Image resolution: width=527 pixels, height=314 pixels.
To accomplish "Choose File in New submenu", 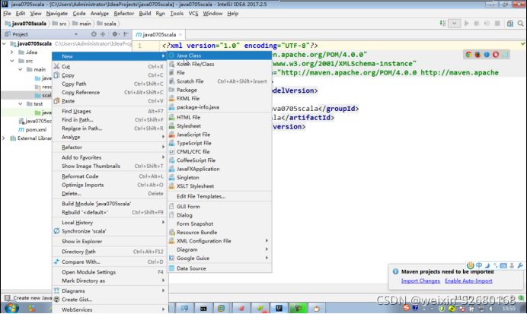I will [219, 73].
